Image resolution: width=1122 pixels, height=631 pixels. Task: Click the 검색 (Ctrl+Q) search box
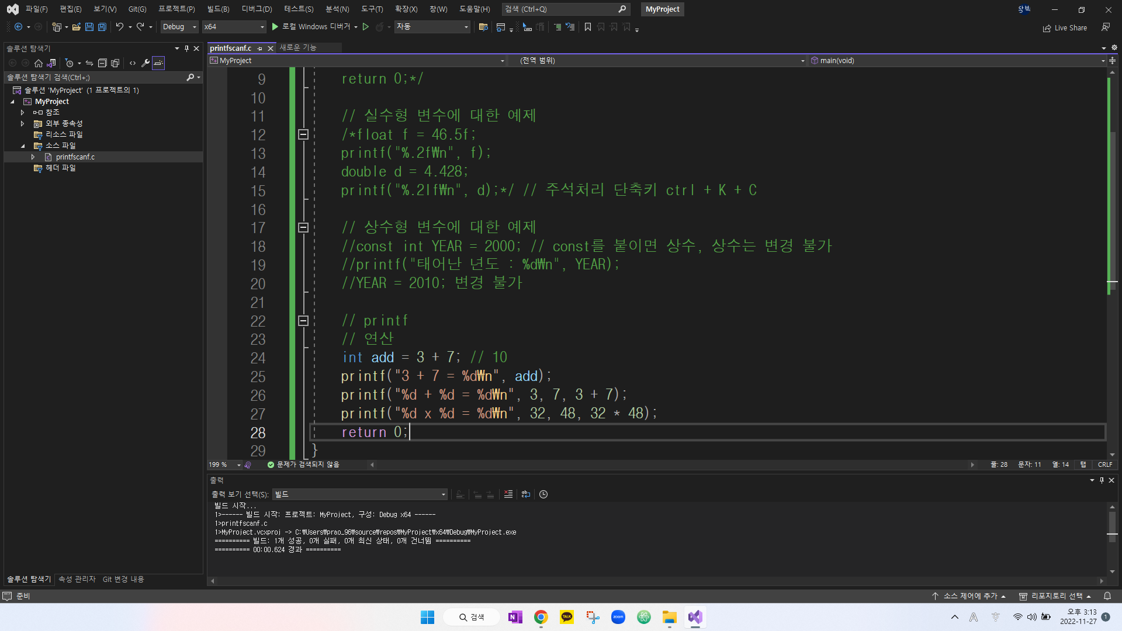[x=565, y=9]
